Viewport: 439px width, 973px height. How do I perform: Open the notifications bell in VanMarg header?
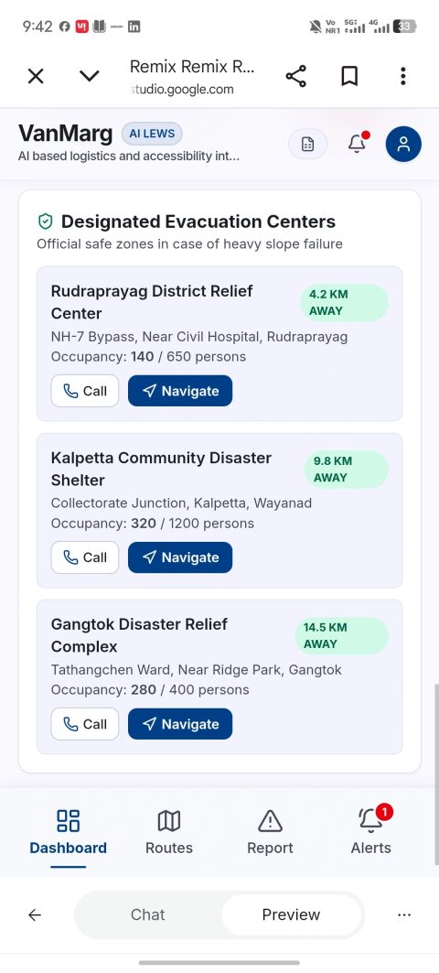tap(357, 144)
